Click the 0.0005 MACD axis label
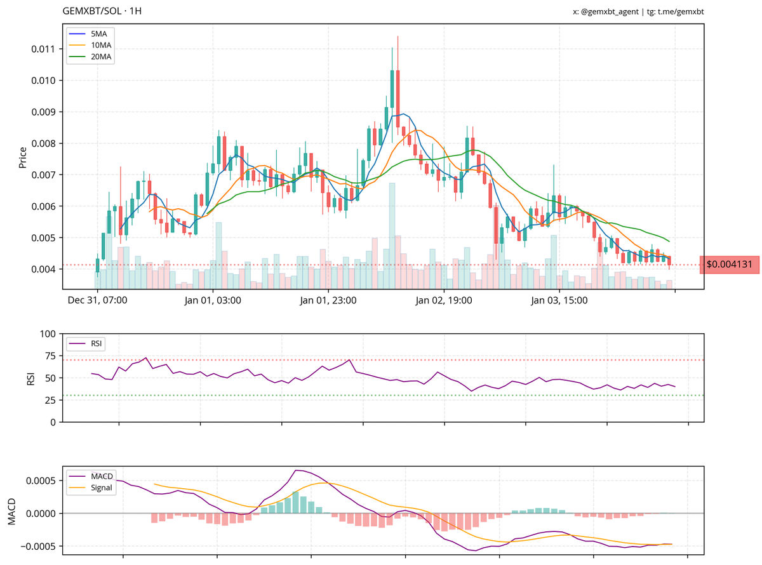Viewport: 762px width, 565px height. coord(40,481)
